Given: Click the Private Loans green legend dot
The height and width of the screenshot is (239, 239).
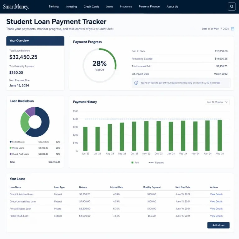Looking at the screenshot, I should click(11, 148).
